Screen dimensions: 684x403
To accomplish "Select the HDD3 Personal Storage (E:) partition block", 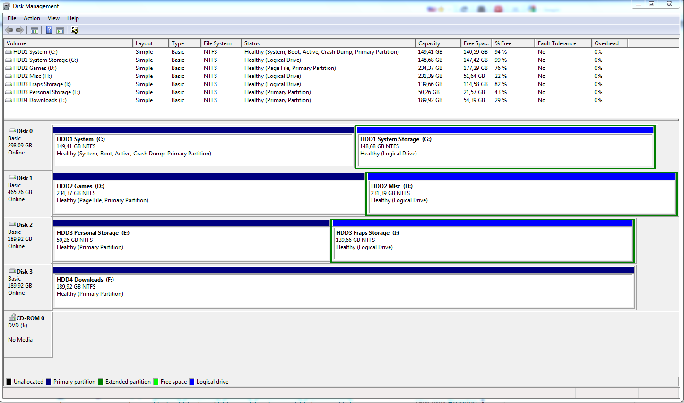I will pyautogui.click(x=191, y=240).
